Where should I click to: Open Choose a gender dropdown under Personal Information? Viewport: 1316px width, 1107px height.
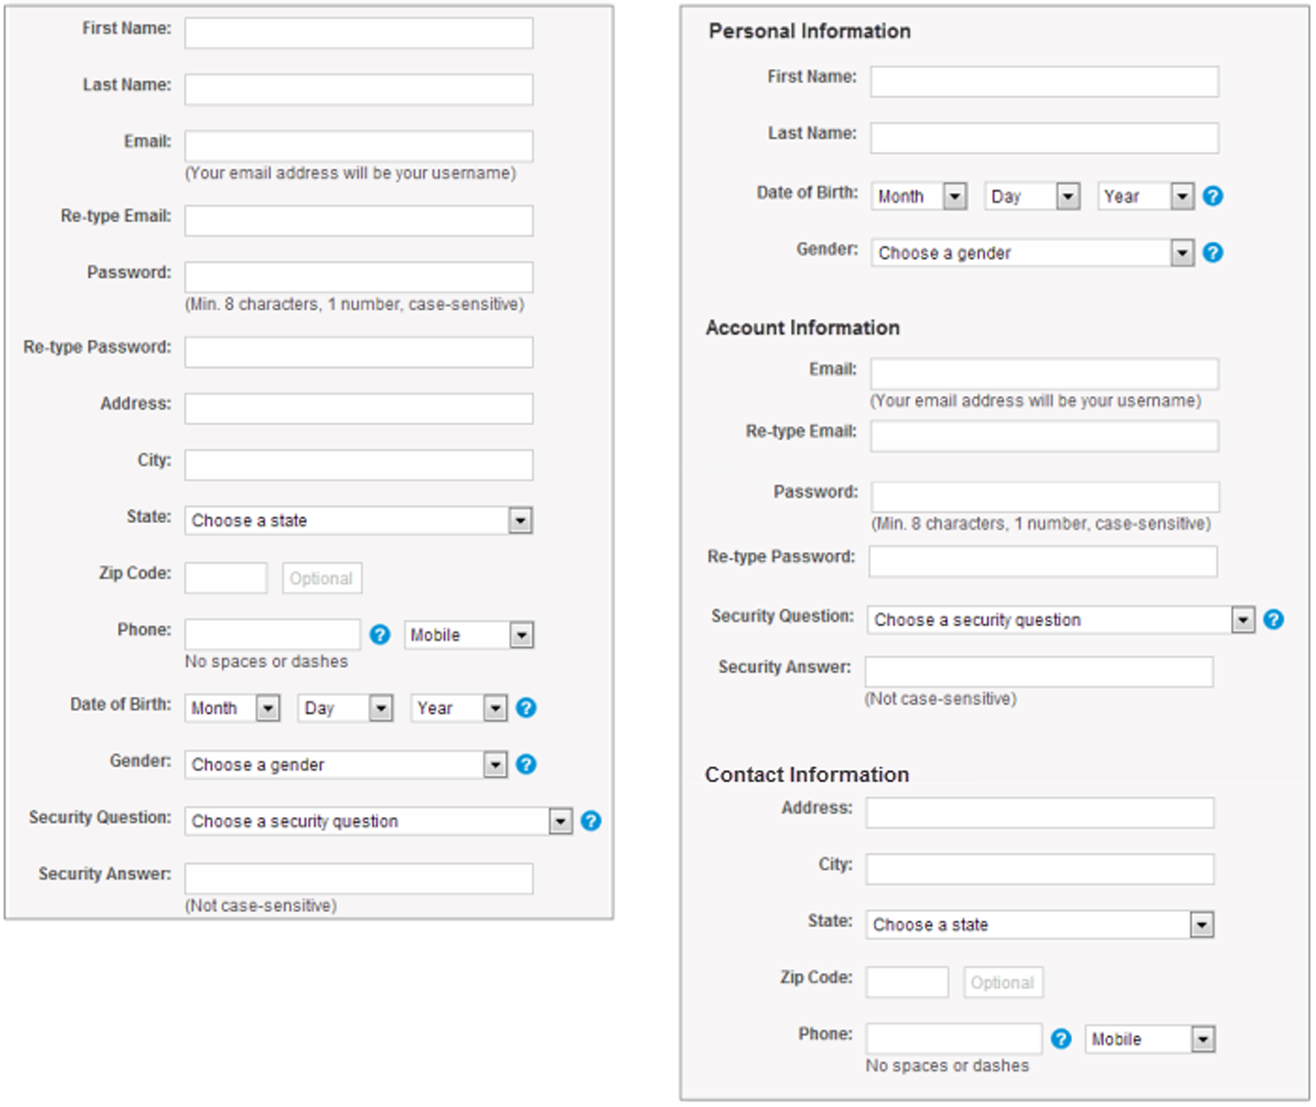click(x=1032, y=253)
